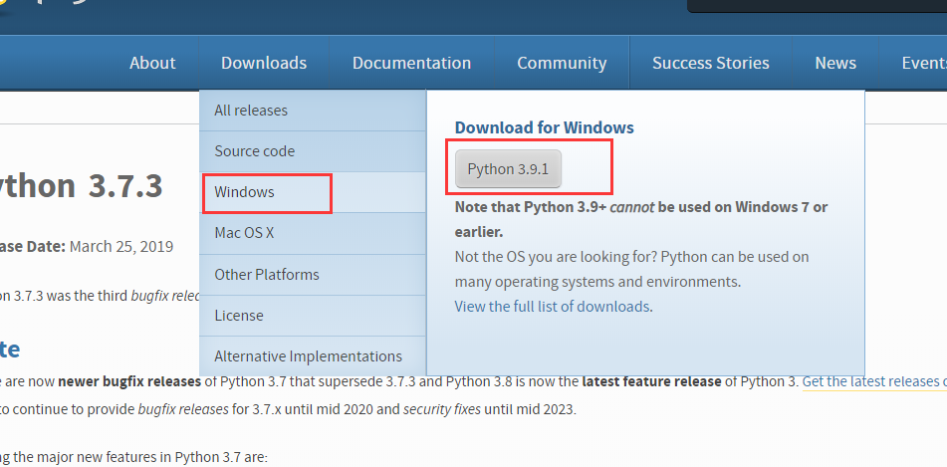Select Source code in Downloads submenu
947x467 pixels.
(313, 151)
